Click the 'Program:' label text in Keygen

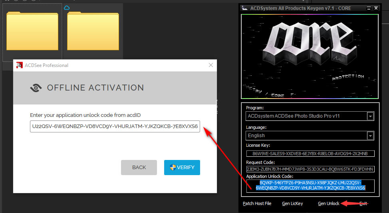255,108
